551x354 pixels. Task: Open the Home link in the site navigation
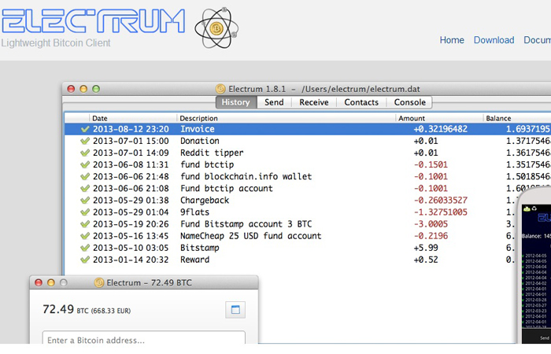[x=452, y=40]
